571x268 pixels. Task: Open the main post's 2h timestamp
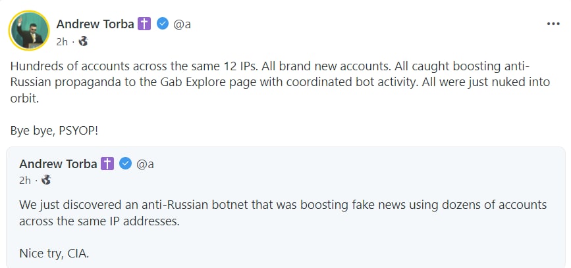(x=62, y=41)
